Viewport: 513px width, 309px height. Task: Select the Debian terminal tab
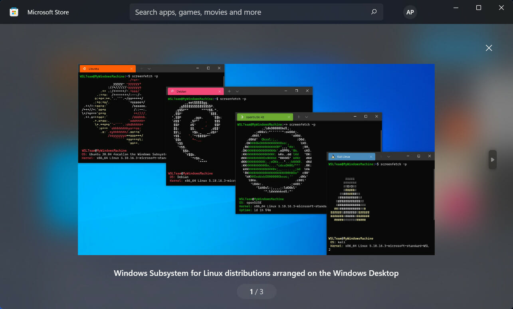[196, 91]
